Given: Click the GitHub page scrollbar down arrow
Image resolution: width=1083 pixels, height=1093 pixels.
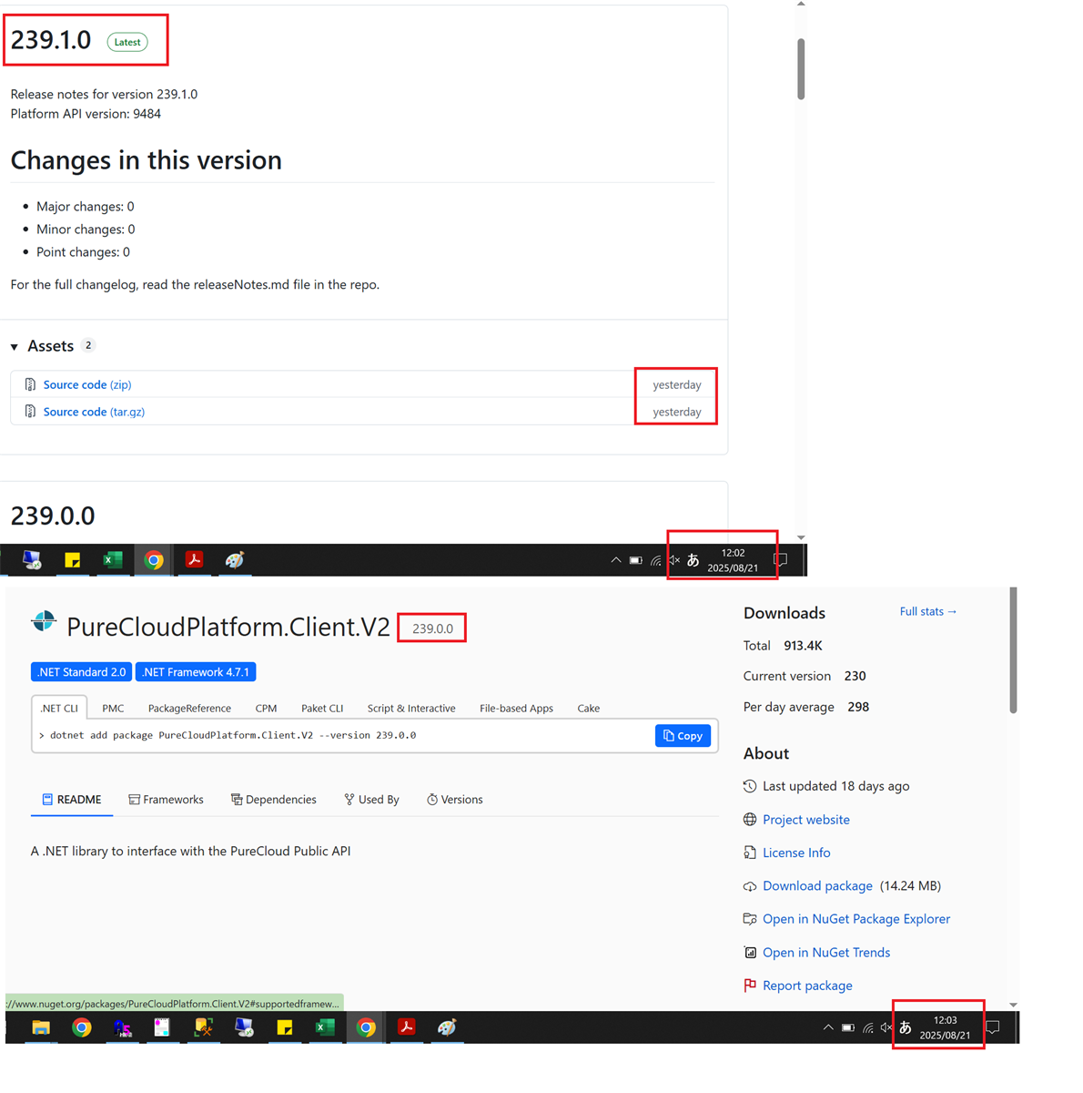Looking at the screenshot, I should click(x=801, y=537).
